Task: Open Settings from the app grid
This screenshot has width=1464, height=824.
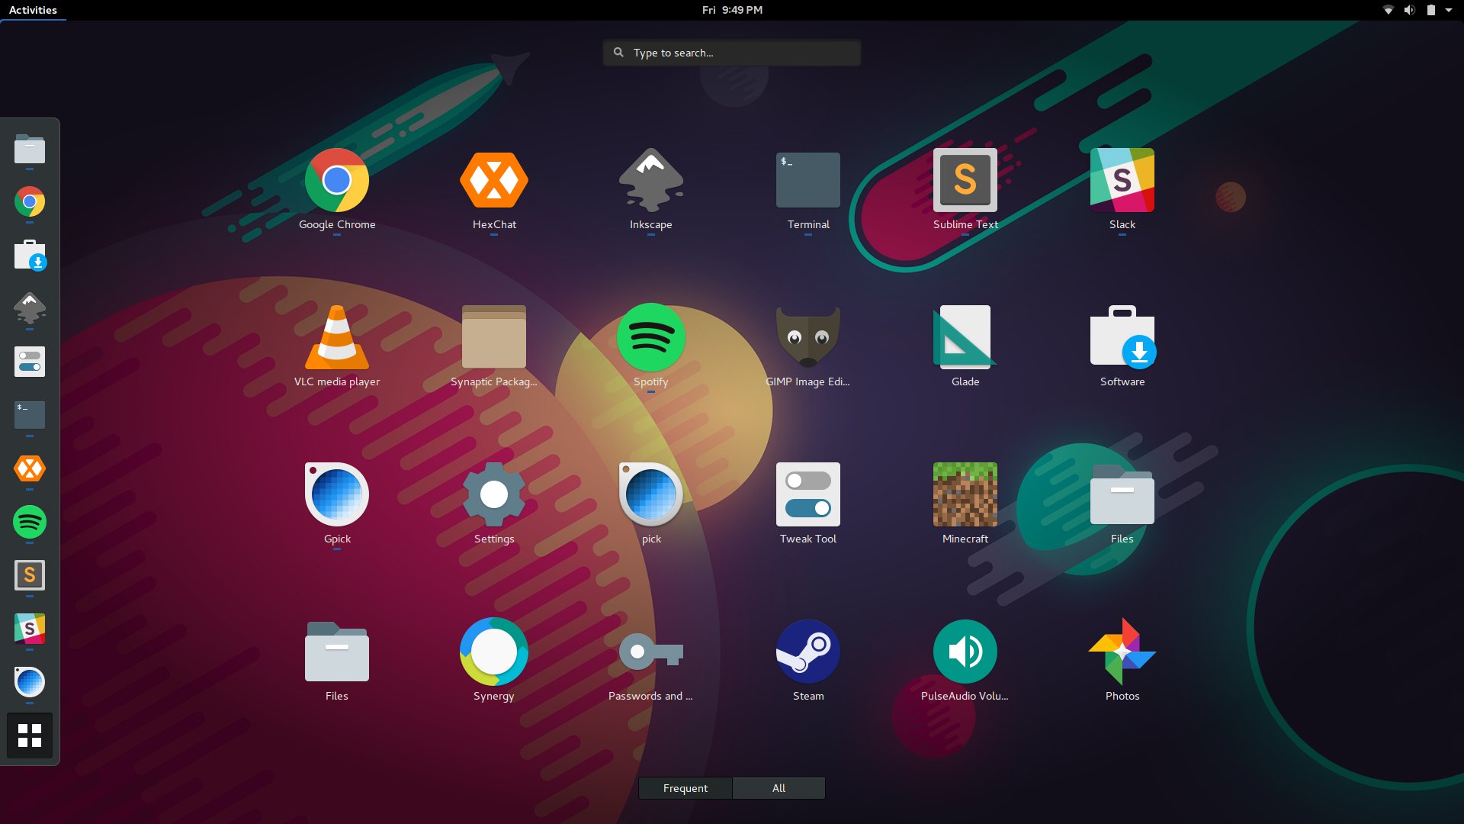Action: coord(494,494)
